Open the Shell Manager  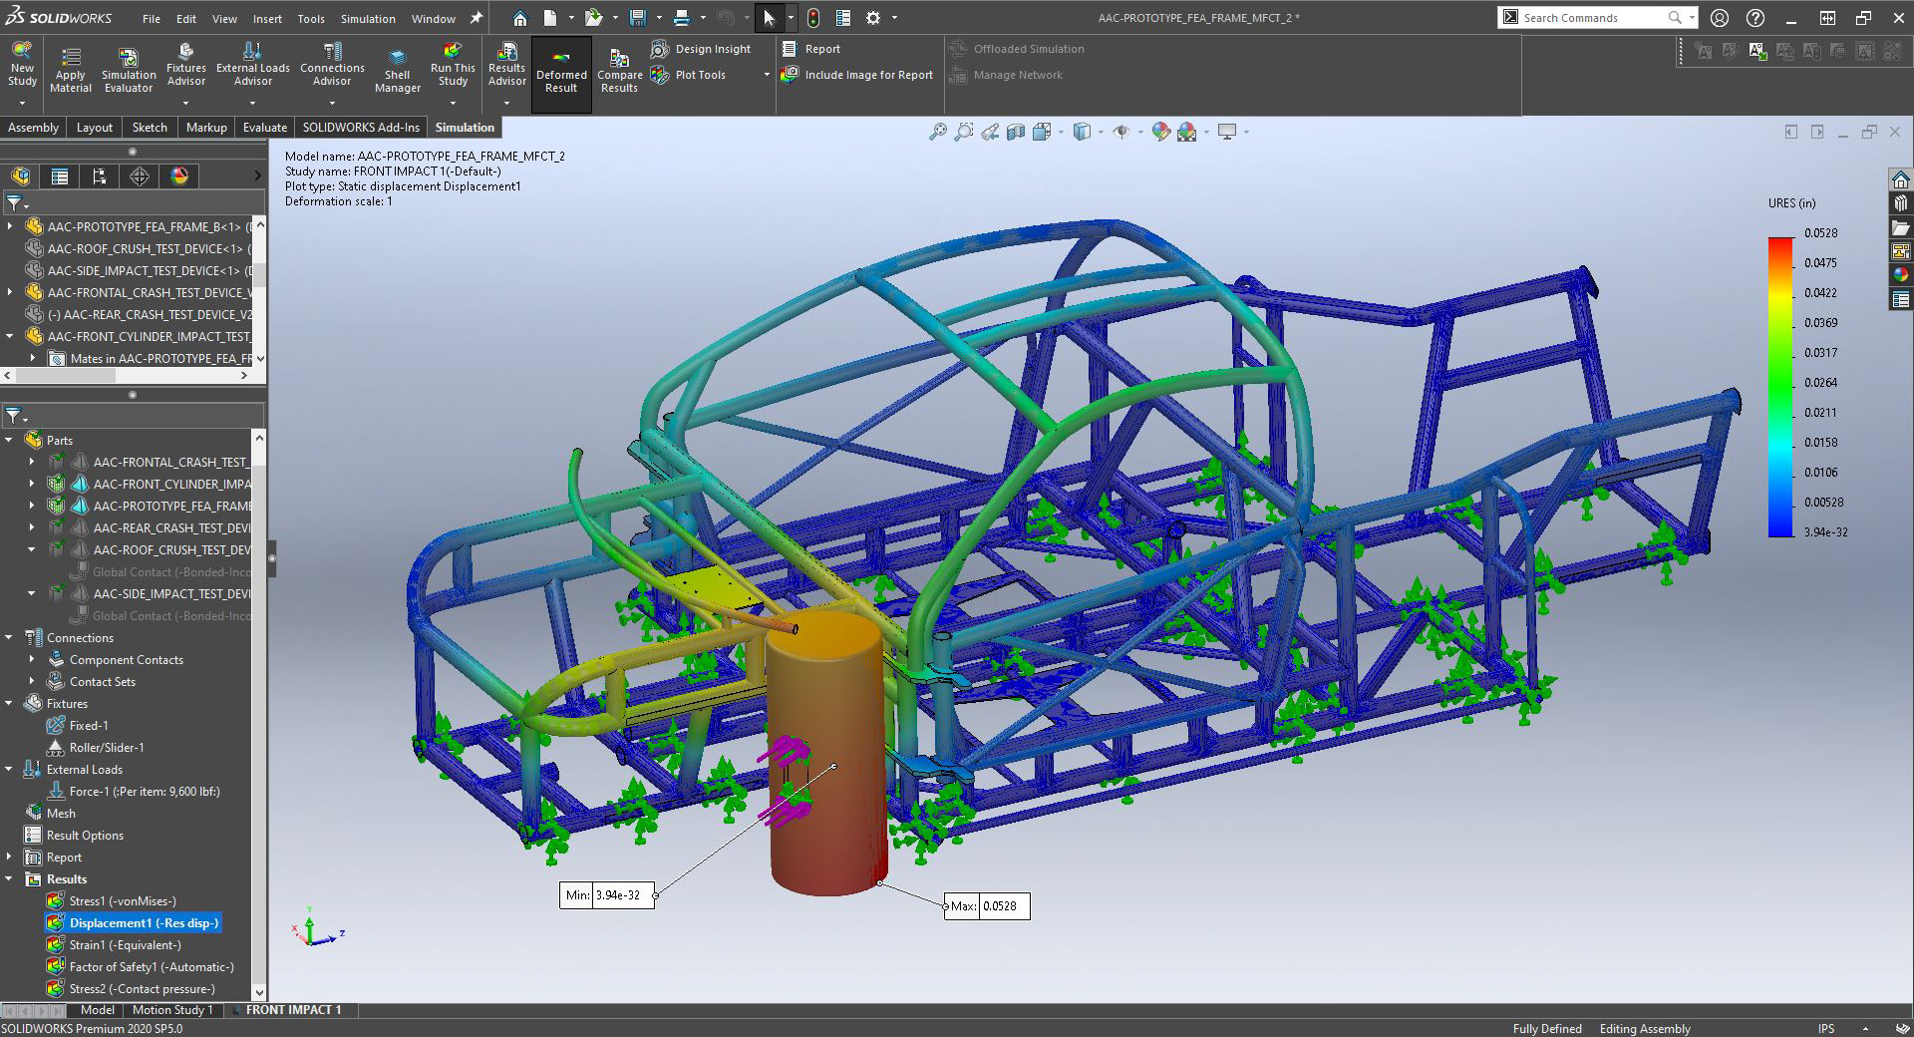tap(398, 70)
